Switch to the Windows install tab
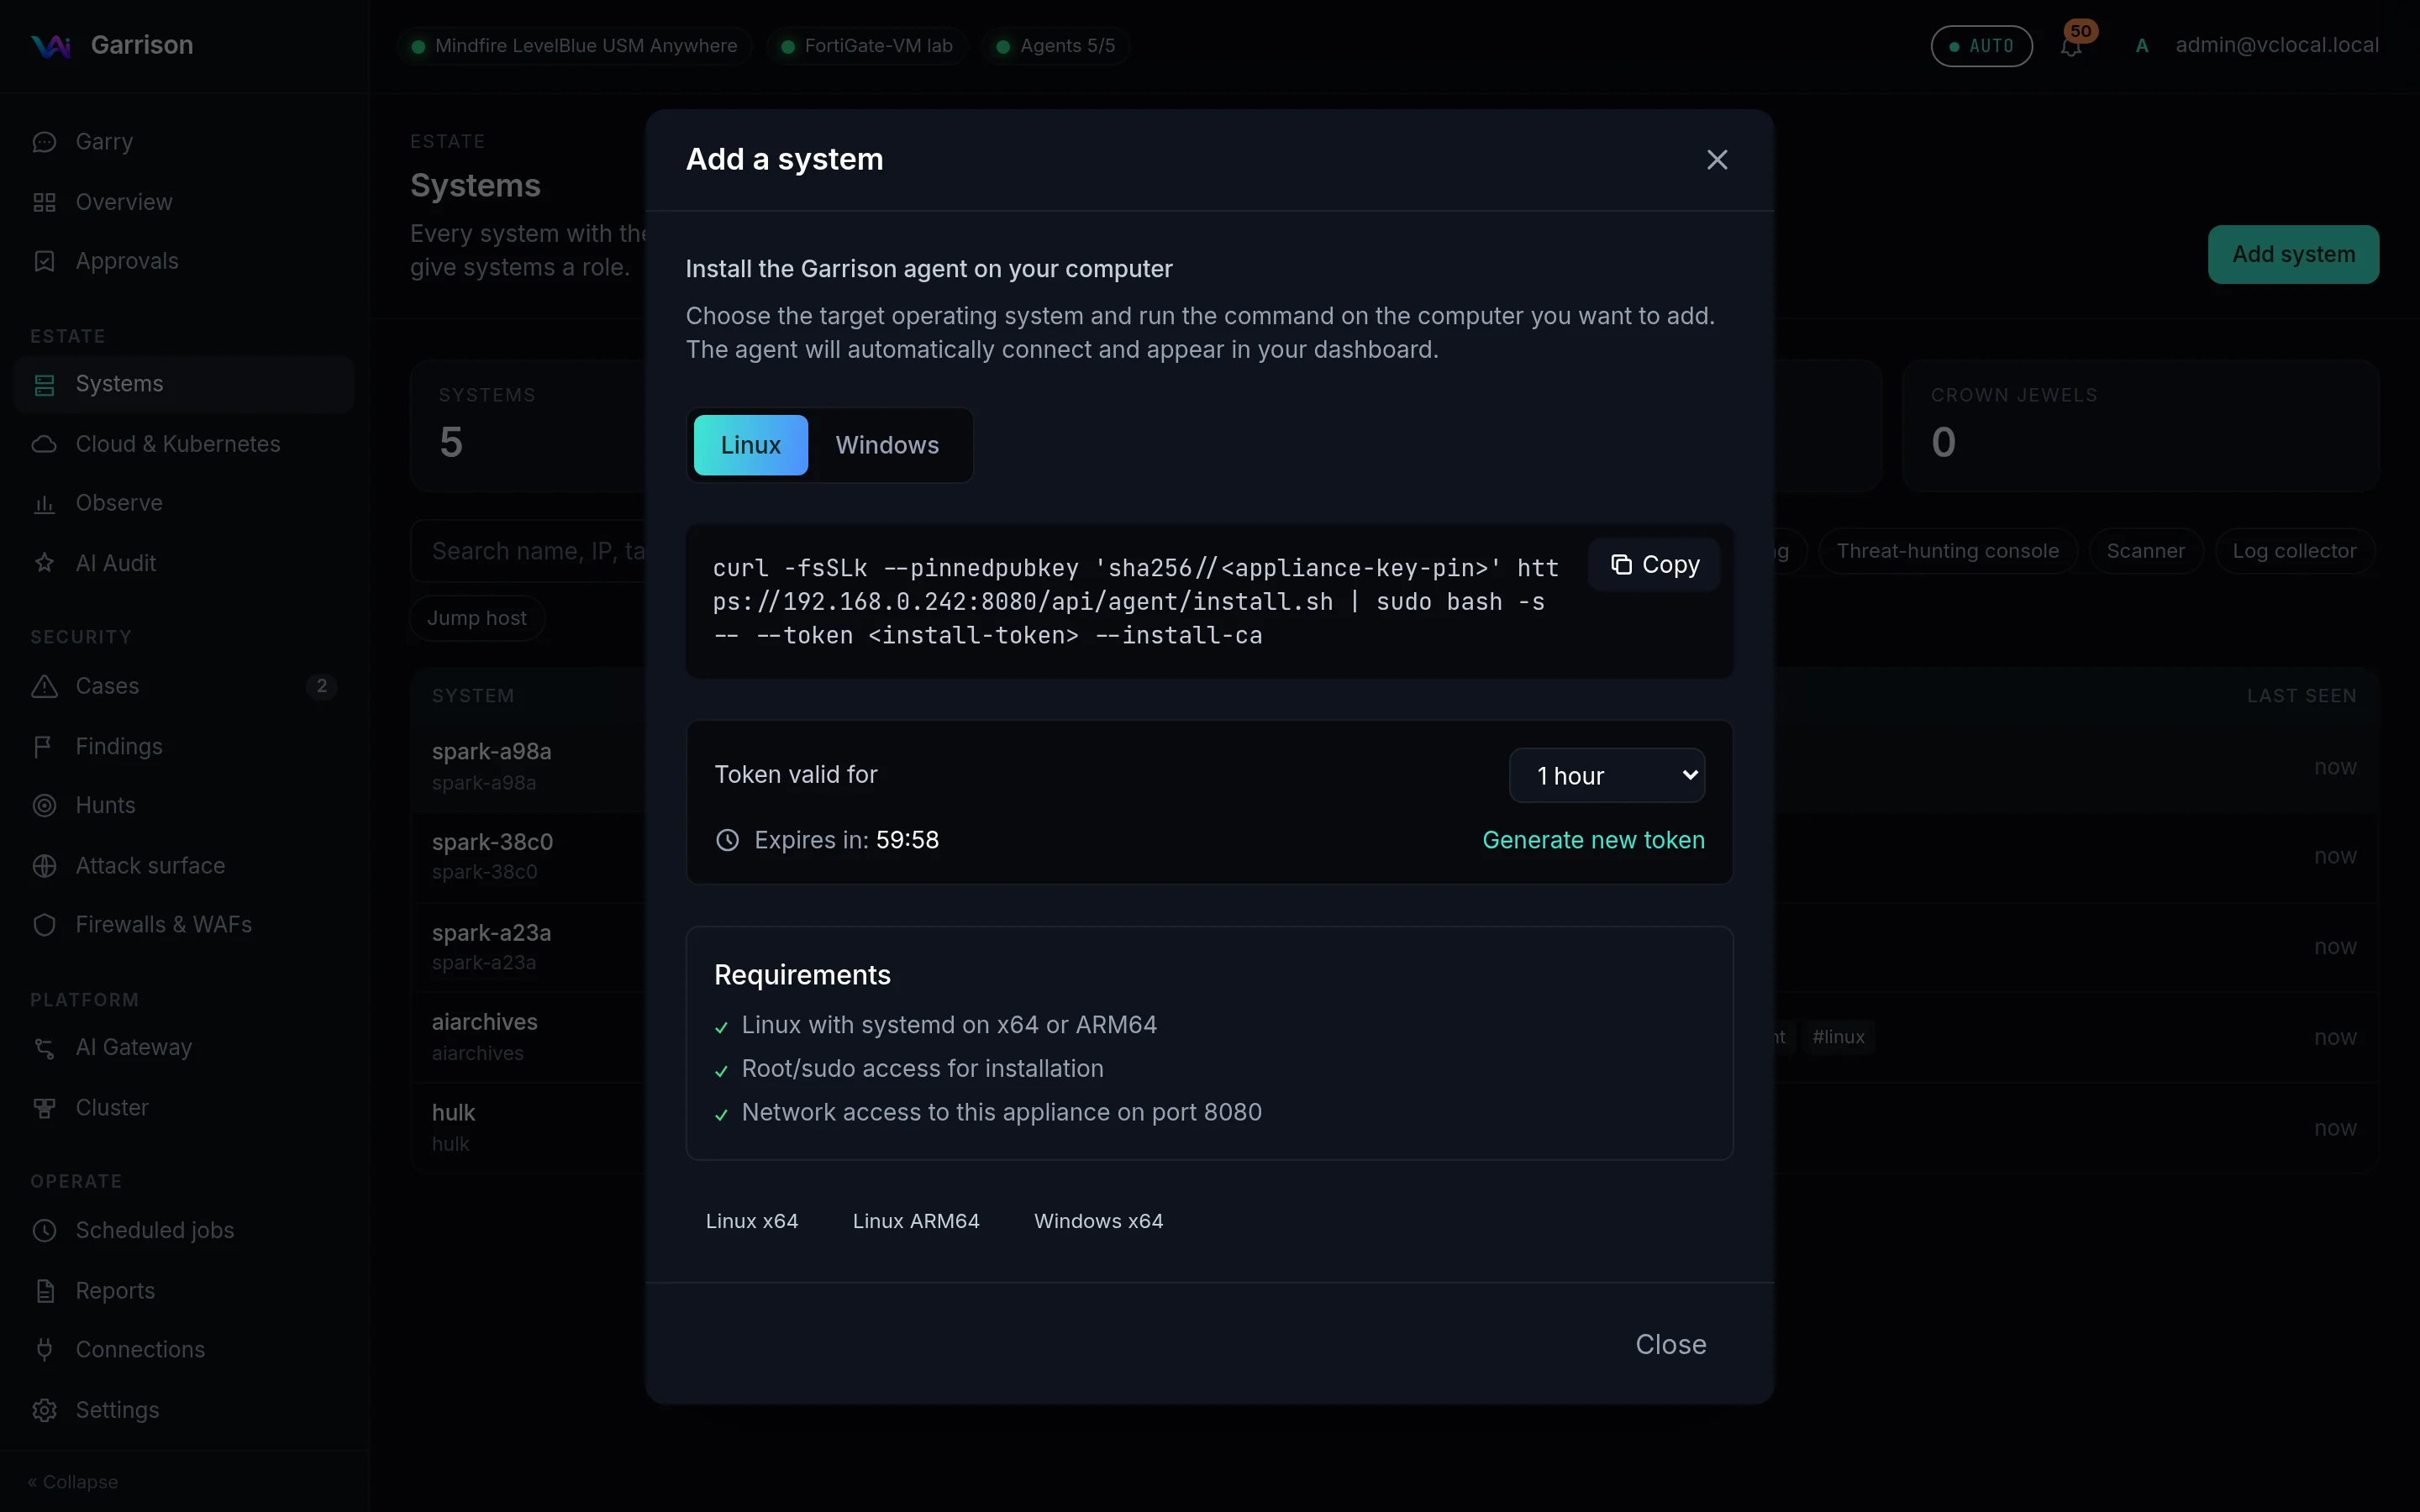The width and height of the screenshot is (2420, 1512). pyautogui.click(x=887, y=445)
